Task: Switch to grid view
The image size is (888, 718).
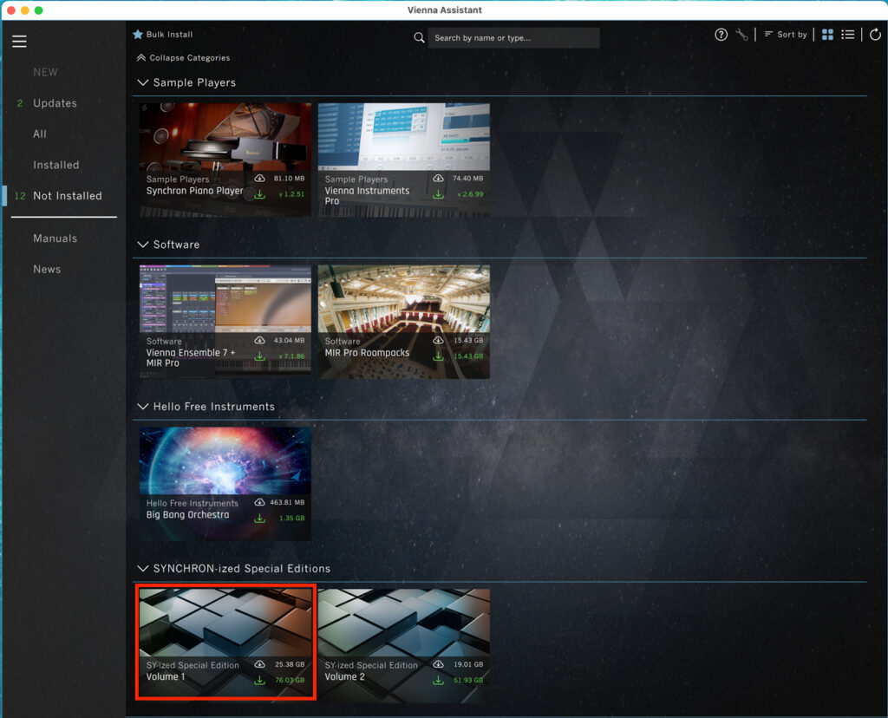Action: (x=827, y=35)
